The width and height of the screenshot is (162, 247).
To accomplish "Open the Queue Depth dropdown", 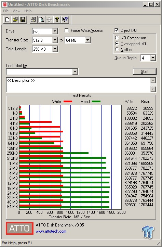I will point(153,58).
